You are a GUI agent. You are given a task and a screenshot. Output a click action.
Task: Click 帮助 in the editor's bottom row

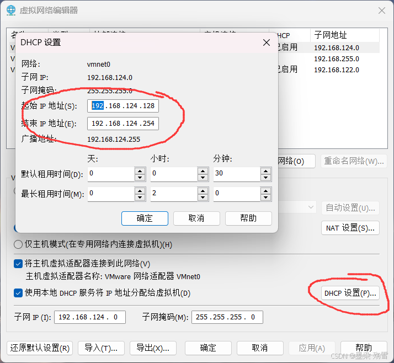[x=364, y=348]
